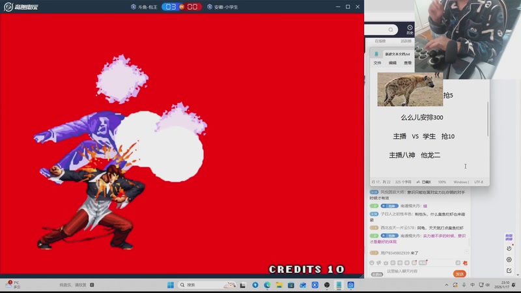Viewport: 521px width, 293px height.
Task: Click the blue K app taskbar icon
Action: pyautogui.click(x=315, y=285)
